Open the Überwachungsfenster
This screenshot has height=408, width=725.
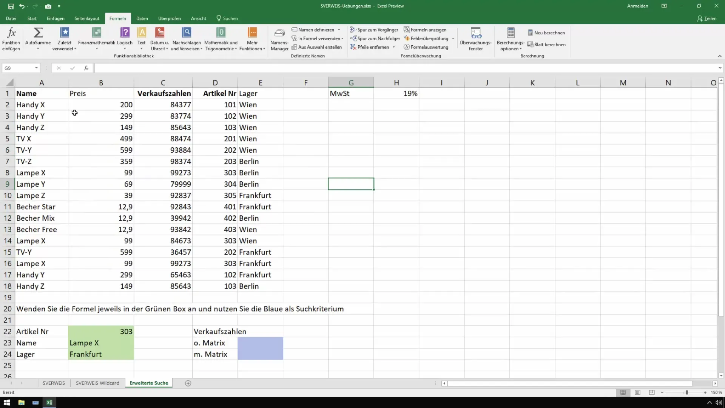476,39
